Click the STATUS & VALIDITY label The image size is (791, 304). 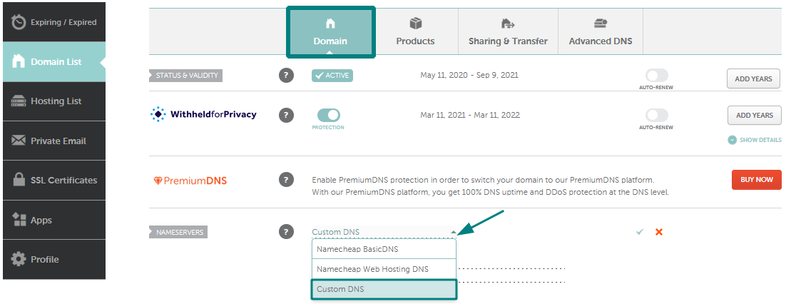tap(186, 75)
